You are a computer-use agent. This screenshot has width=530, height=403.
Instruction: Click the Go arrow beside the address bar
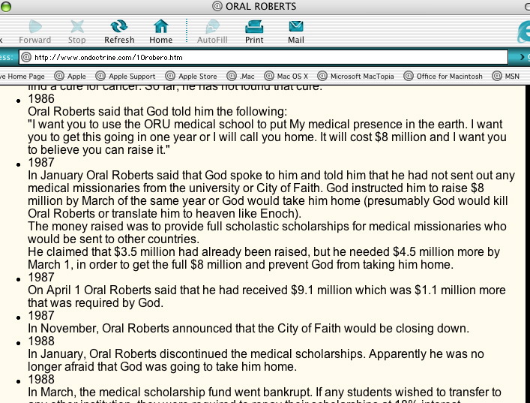point(522,57)
